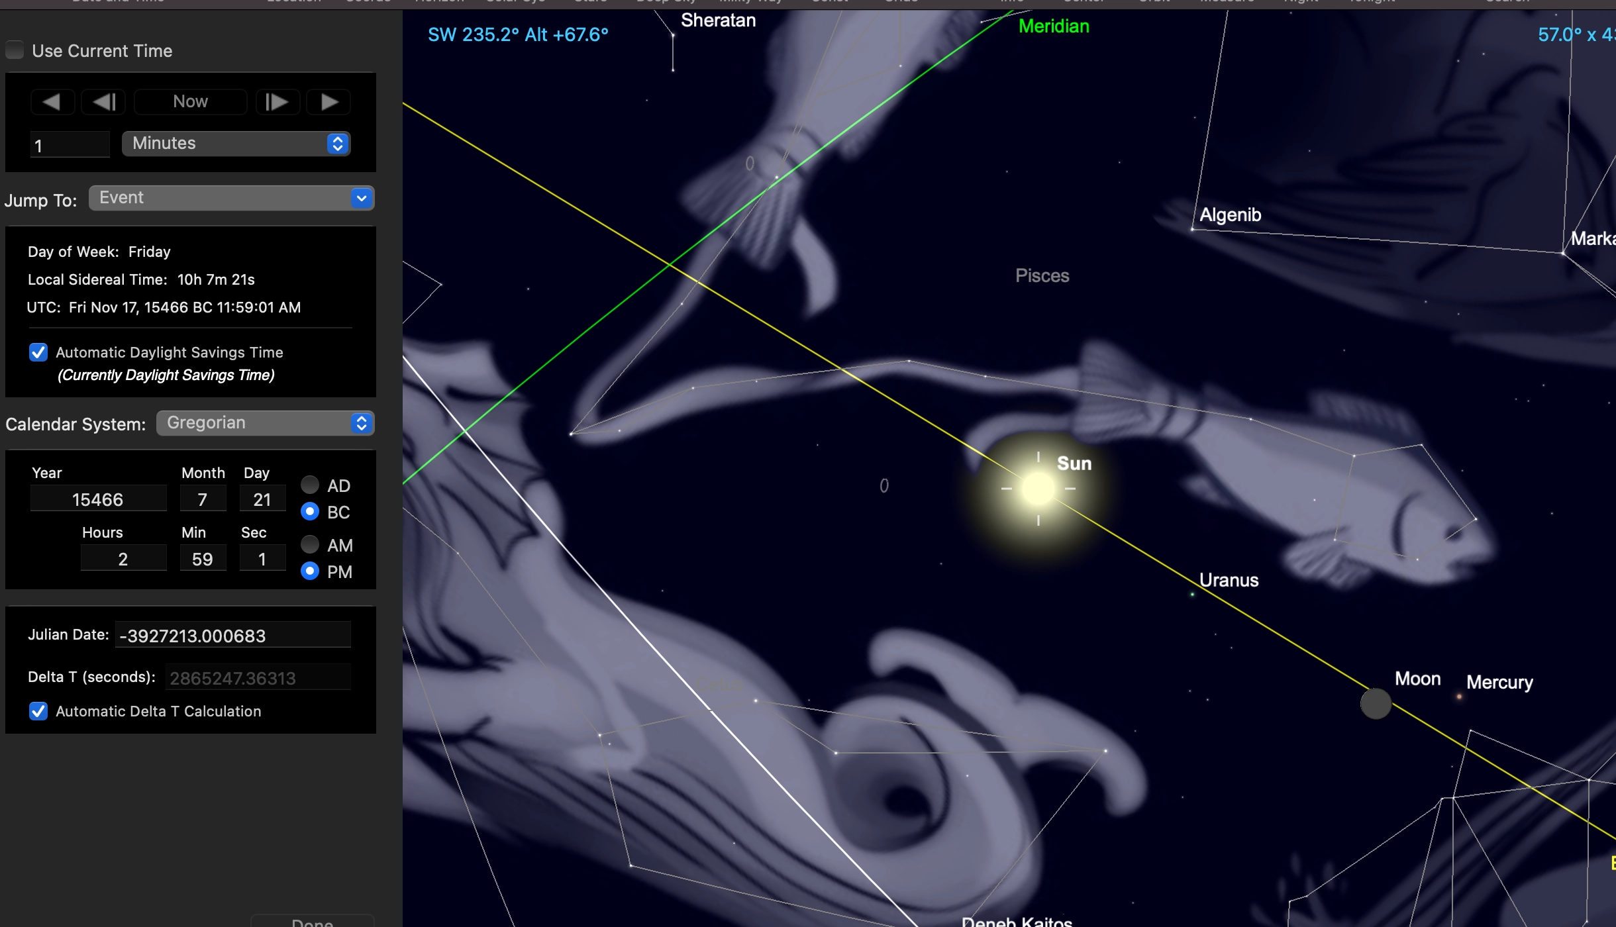Select the AD era radio button

tap(310, 485)
